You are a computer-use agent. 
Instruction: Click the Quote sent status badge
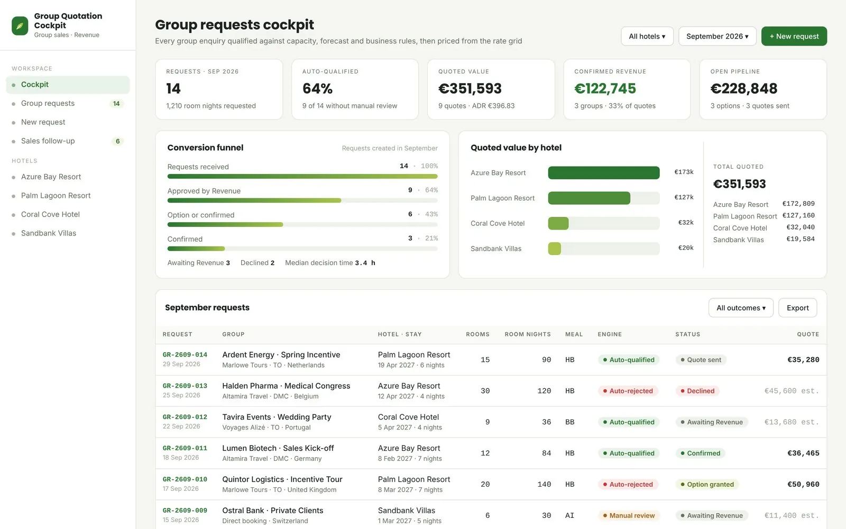click(701, 360)
